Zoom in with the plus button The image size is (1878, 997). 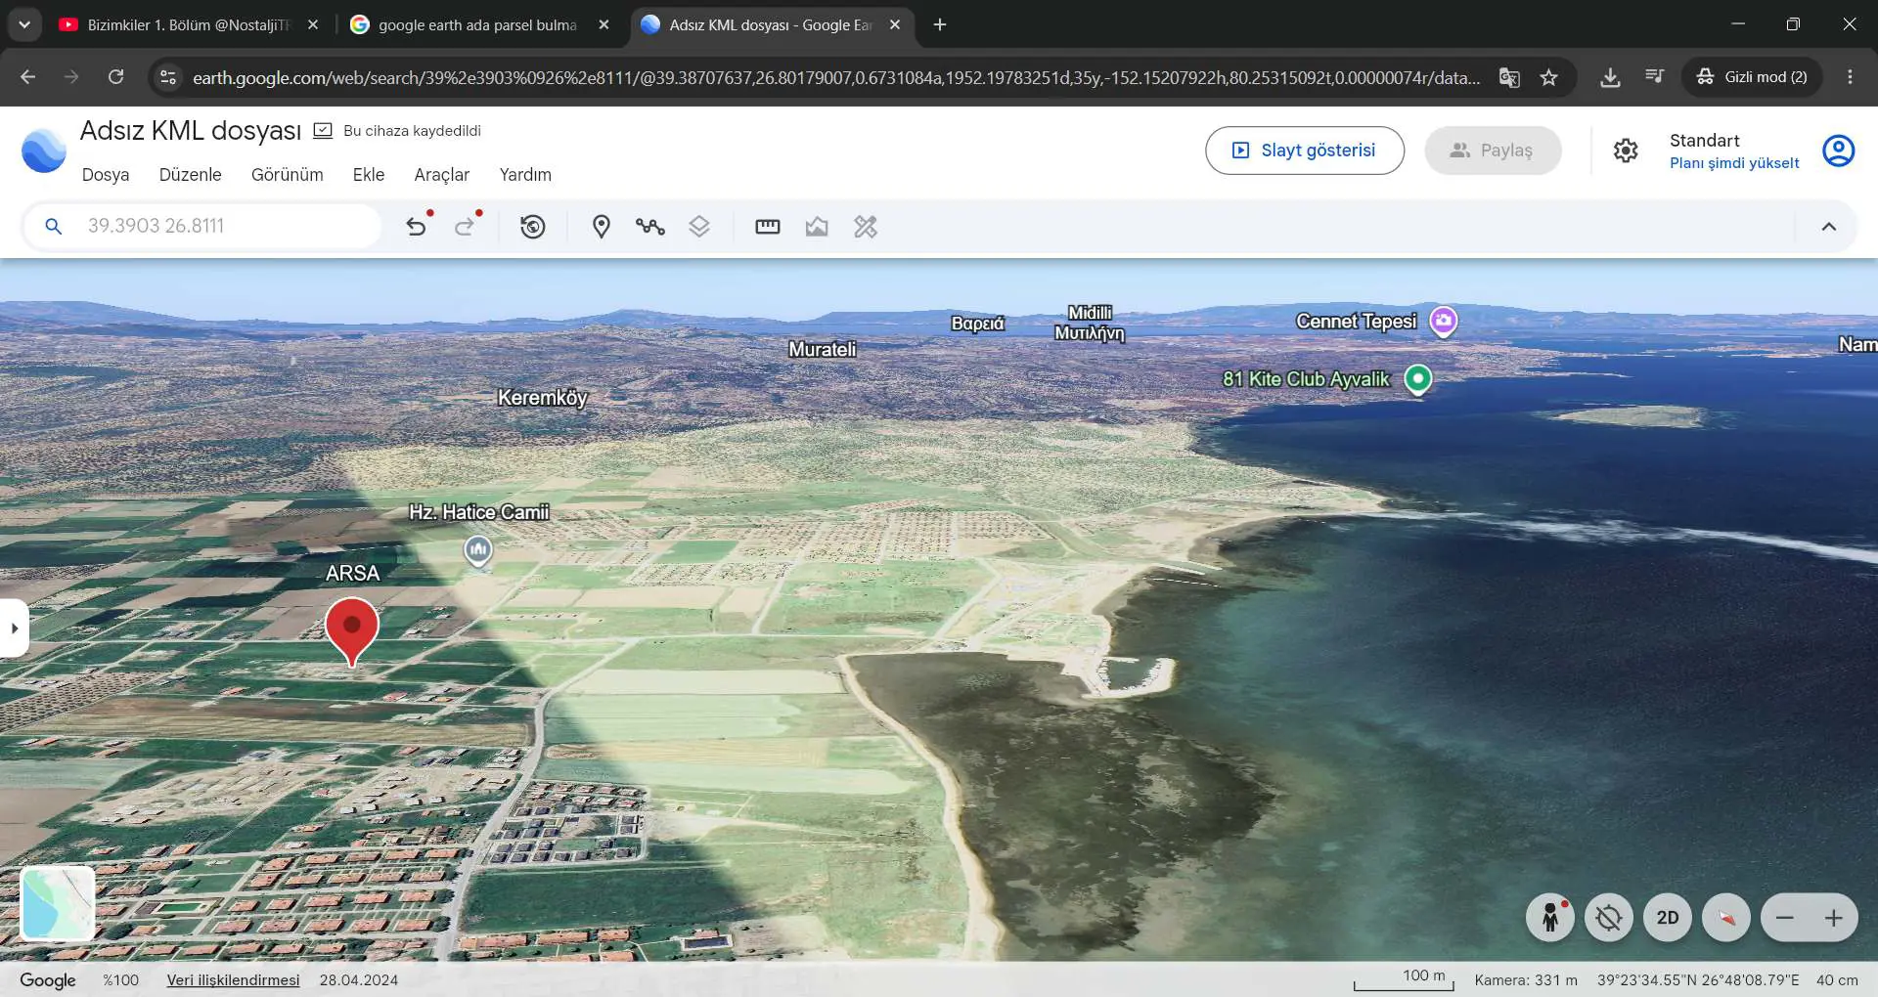1834,918
